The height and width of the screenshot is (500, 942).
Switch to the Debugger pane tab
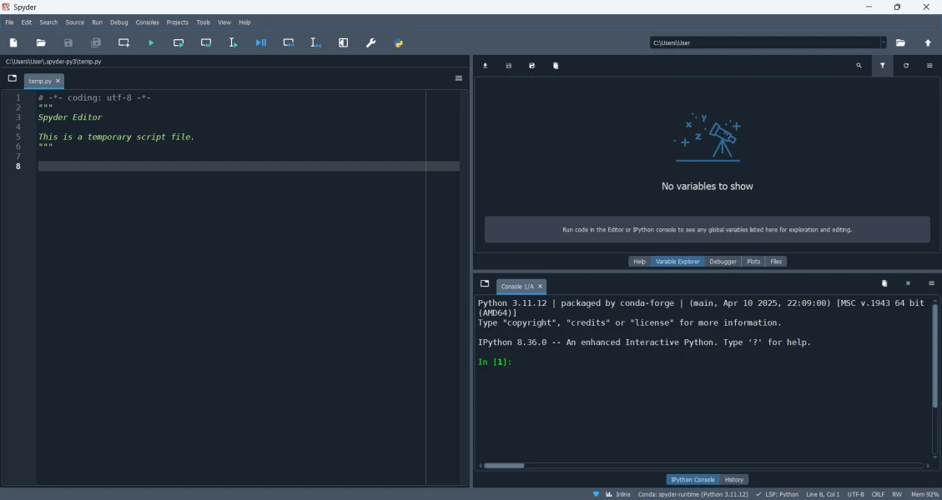click(723, 261)
